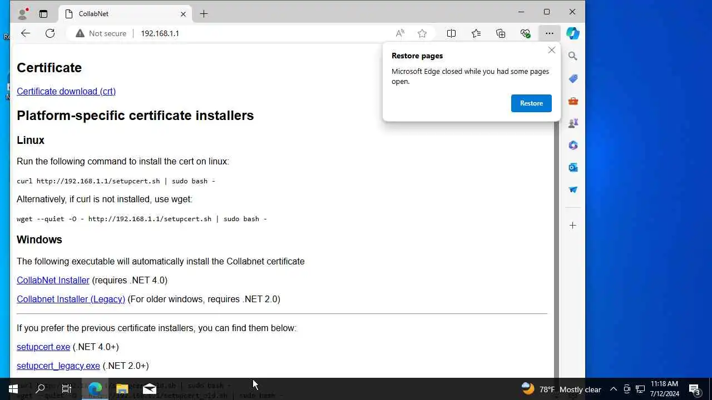Click the wget setupcert.sh command text
The image size is (712, 400).
click(142, 219)
